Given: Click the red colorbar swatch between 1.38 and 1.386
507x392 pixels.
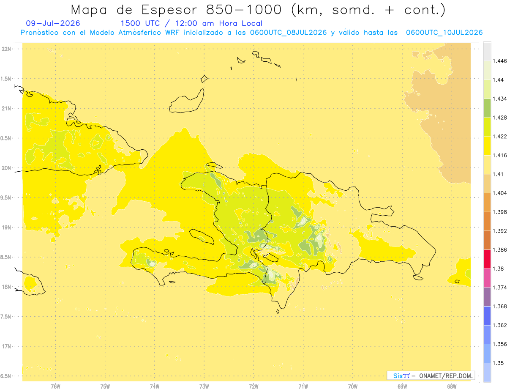Looking at the screenshot, I should point(487,259).
